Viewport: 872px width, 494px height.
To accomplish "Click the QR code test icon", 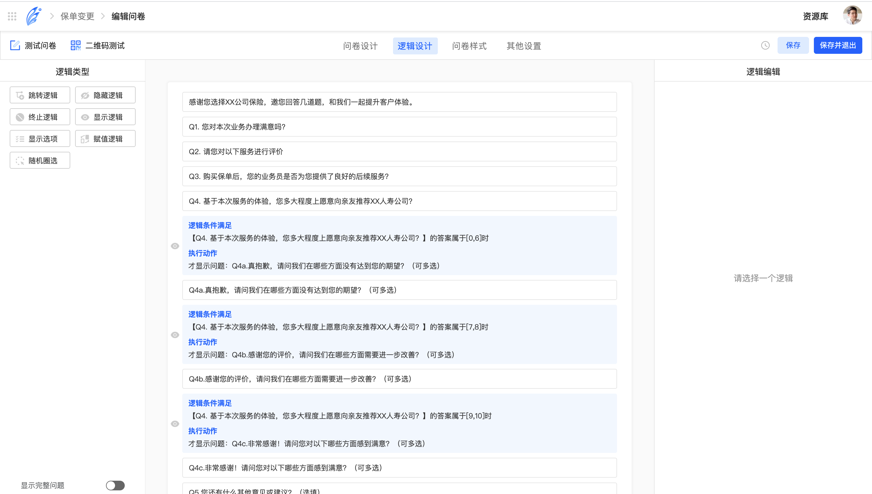I will (x=75, y=45).
